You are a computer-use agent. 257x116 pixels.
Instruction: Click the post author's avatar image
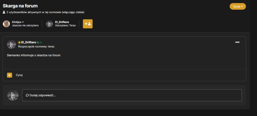click(12, 44)
